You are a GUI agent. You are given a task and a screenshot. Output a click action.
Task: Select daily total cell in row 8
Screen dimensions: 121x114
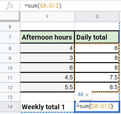coord(97,48)
